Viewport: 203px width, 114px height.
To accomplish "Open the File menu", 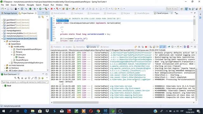I will tap(2, 5).
